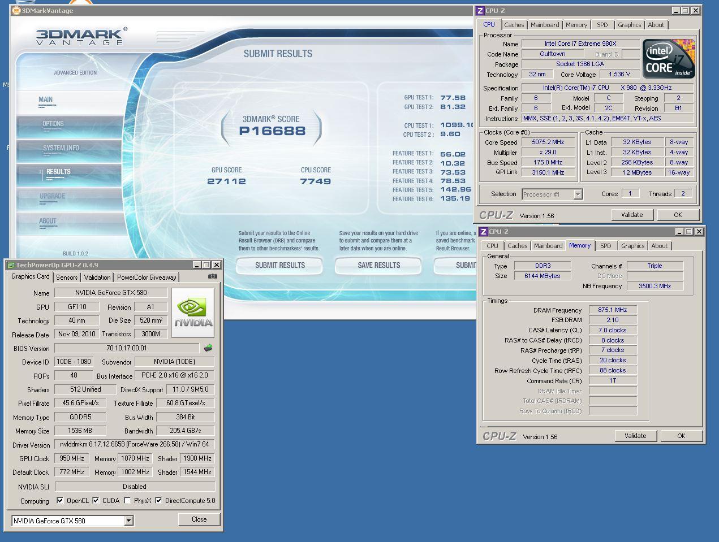
Task: Click the lower CPU-Z window title icon
Action: (x=484, y=231)
